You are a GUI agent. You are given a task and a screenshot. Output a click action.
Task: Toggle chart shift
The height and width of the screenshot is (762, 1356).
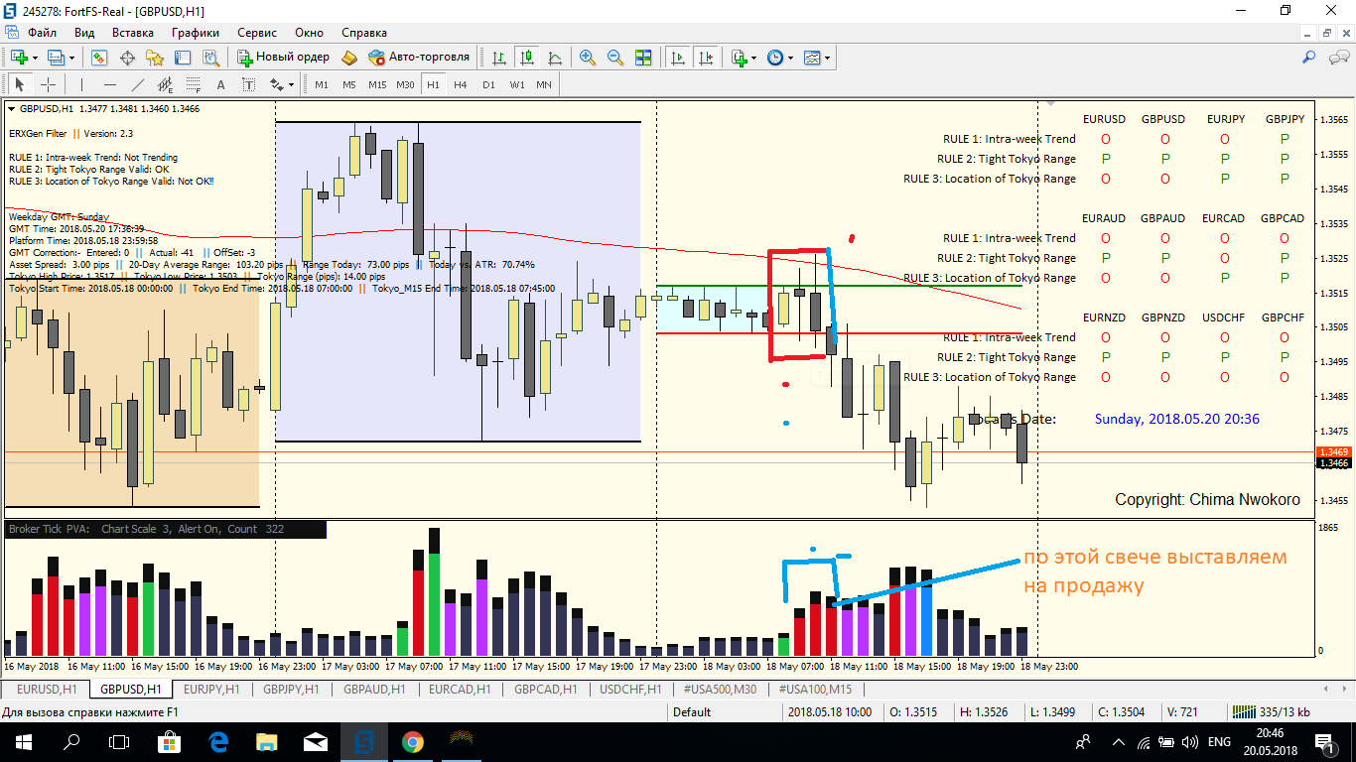[x=706, y=58]
